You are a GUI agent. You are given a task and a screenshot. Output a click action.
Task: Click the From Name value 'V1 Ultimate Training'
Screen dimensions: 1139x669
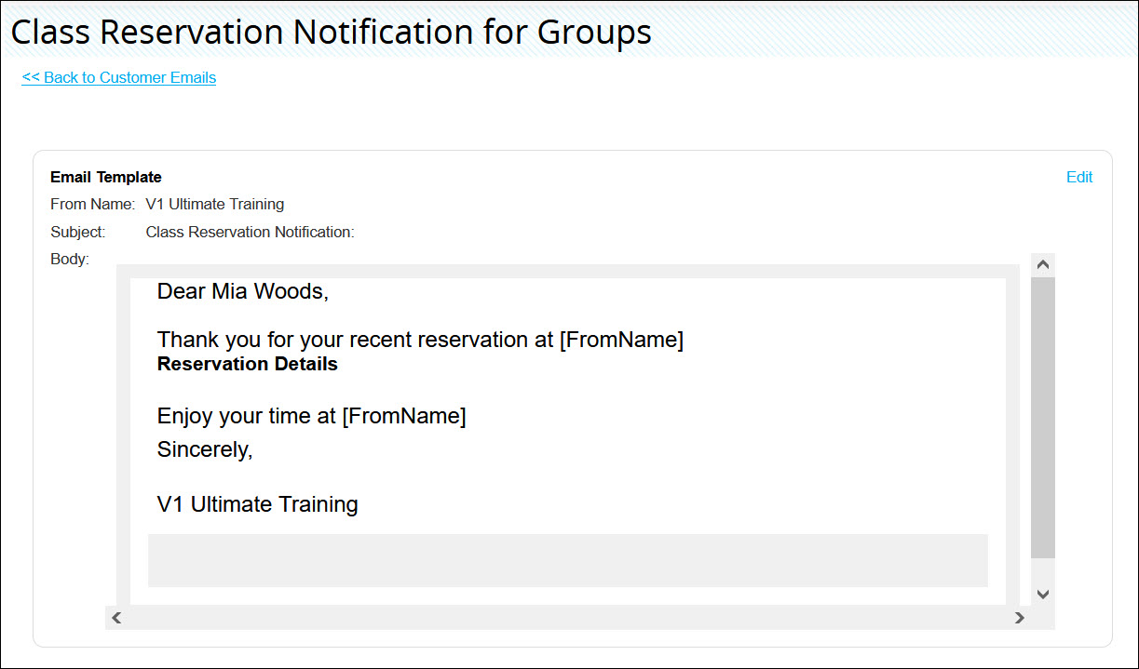click(215, 204)
